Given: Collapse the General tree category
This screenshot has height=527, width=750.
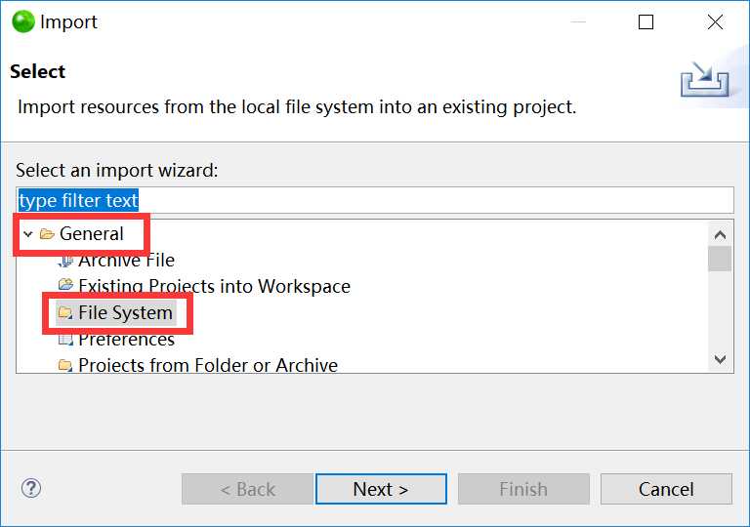Looking at the screenshot, I should [28, 234].
